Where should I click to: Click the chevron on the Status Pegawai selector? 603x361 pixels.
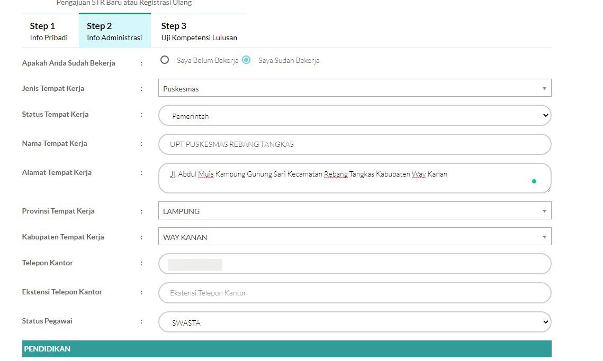[545, 321]
